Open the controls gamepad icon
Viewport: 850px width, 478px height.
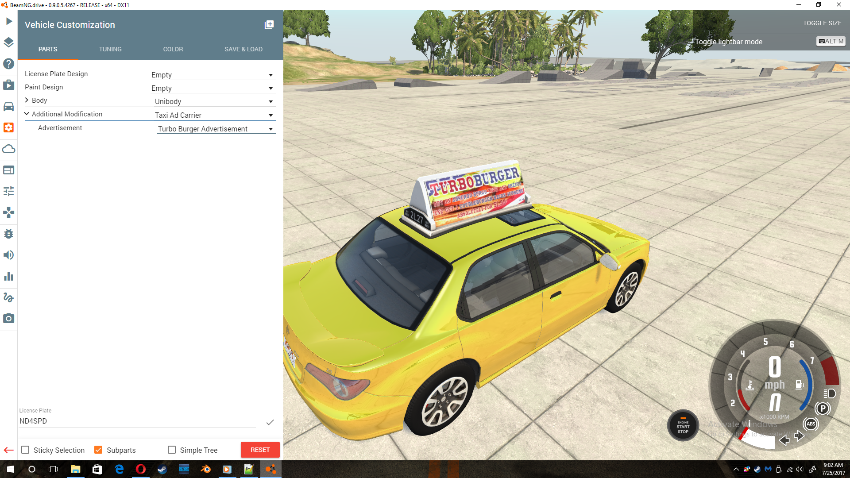click(9, 212)
